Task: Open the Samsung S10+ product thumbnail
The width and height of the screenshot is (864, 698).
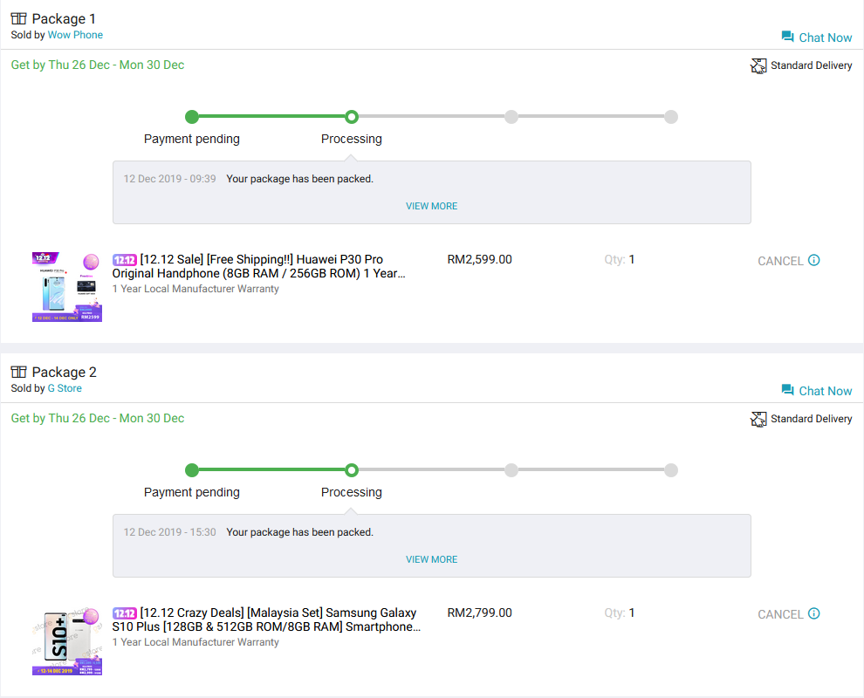Action: (67, 640)
